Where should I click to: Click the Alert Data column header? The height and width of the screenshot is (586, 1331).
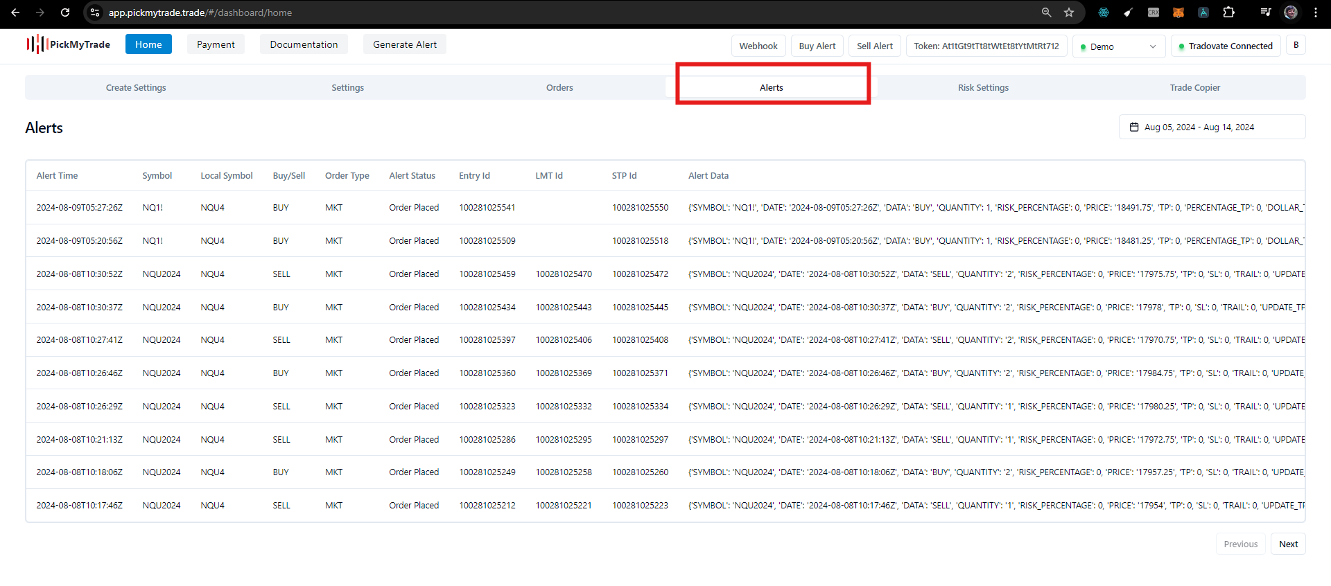[708, 175]
